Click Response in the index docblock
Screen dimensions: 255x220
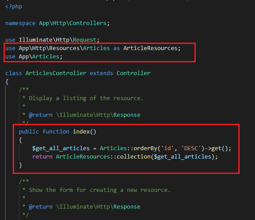[x=127, y=115]
